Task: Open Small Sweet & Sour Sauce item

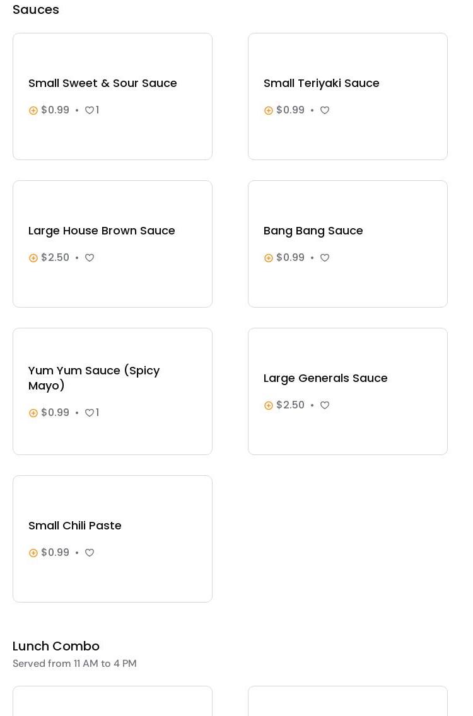Action: point(103,83)
